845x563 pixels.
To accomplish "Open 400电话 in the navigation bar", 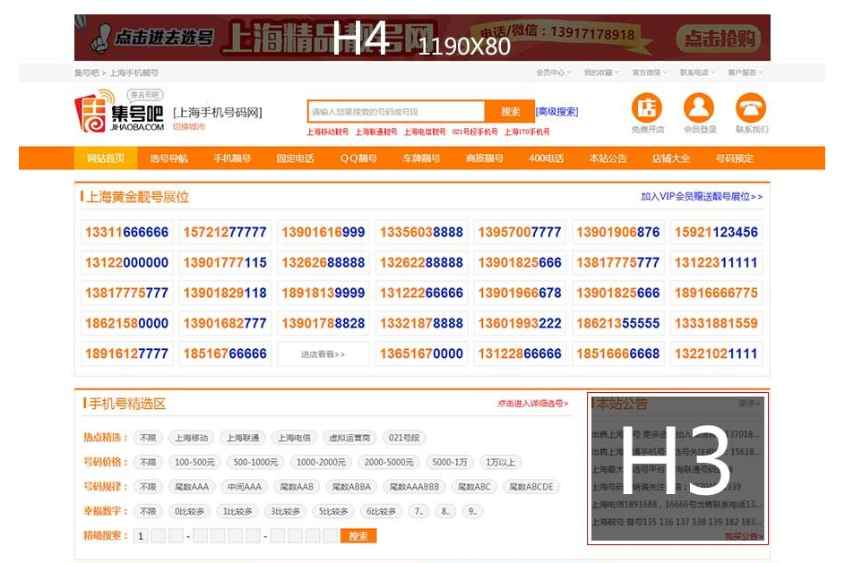I will pyautogui.click(x=546, y=158).
